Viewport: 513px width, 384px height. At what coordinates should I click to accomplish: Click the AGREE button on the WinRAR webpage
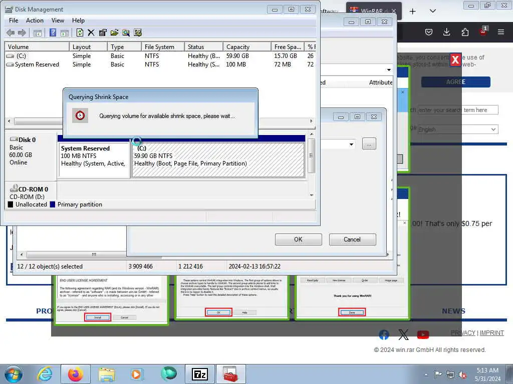[x=456, y=82]
